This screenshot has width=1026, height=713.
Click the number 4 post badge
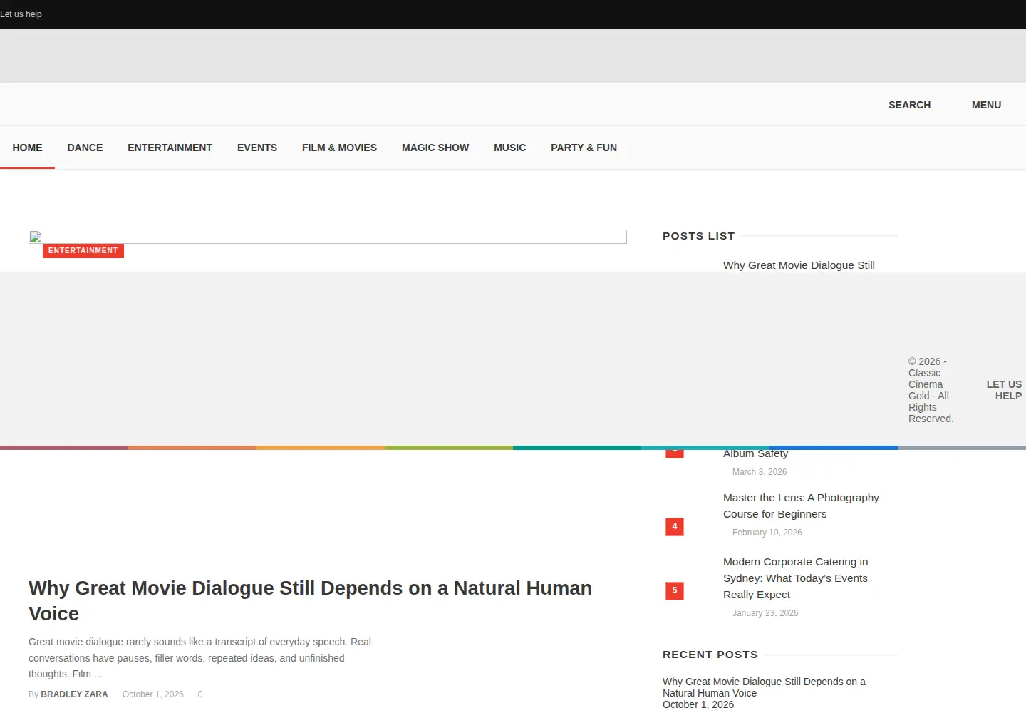coord(675,527)
